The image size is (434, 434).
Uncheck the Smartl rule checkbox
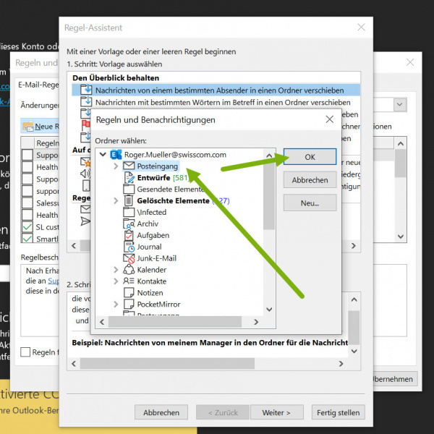pyautogui.click(x=27, y=238)
